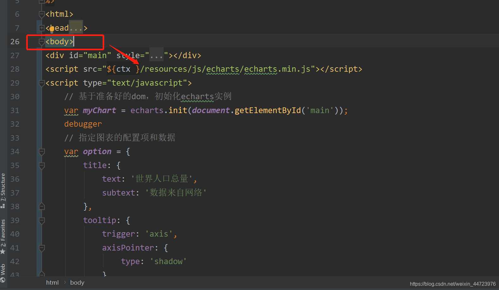Select body in the breadcrumb bar
Viewport: 499px width, 290px height.
(x=77, y=283)
